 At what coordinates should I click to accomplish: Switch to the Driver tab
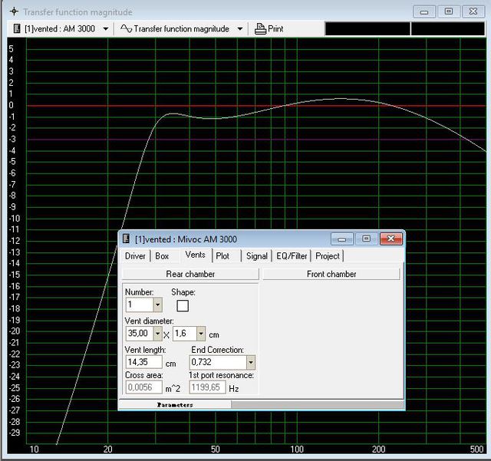[135, 256]
